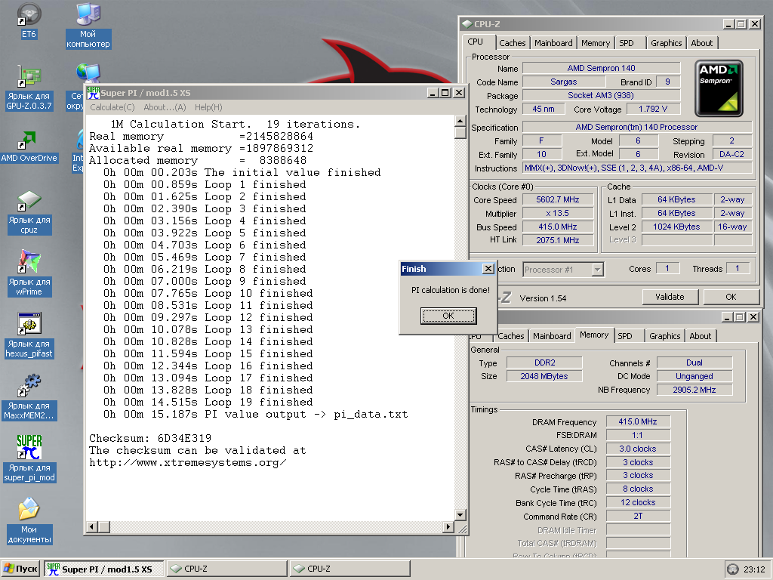
Task: Click Super PI horizontal scrollbar left arrow
Action: (x=91, y=526)
